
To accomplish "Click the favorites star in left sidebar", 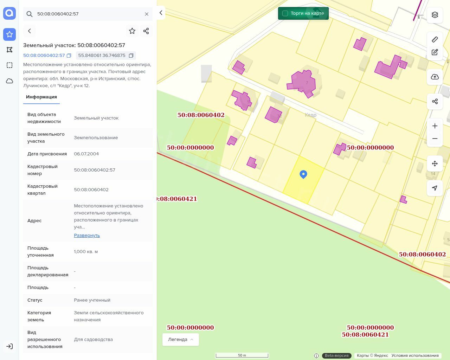I will [9, 34].
